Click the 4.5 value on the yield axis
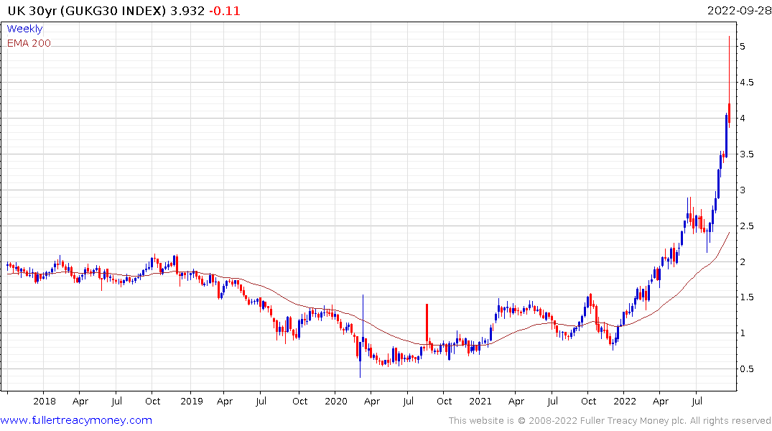 [747, 83]
